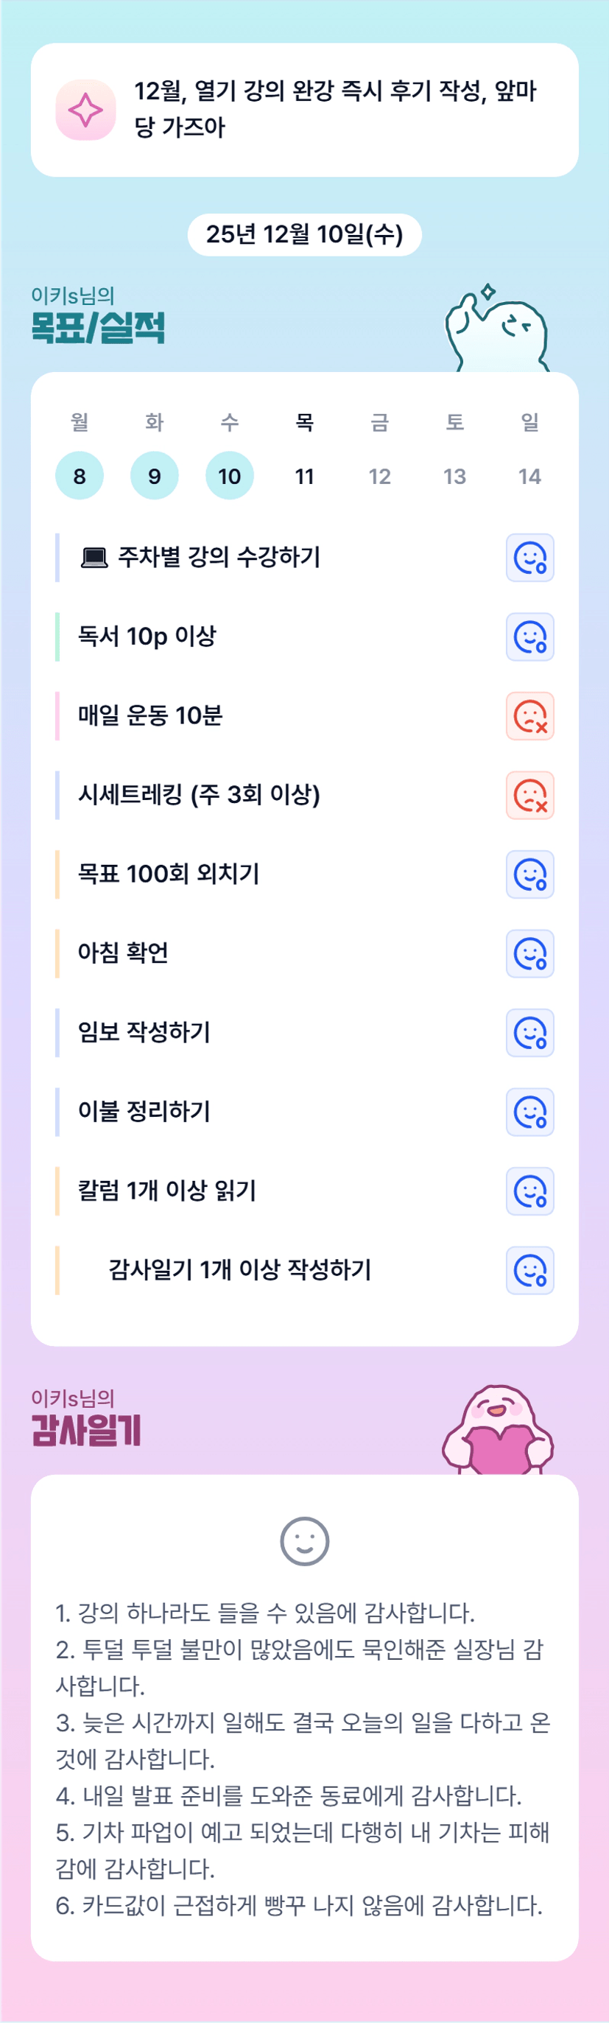Toggle the status face for 아침 확언
Image resolution: width=609 pixels, height=2023 pixels.
tap(529, 954)
